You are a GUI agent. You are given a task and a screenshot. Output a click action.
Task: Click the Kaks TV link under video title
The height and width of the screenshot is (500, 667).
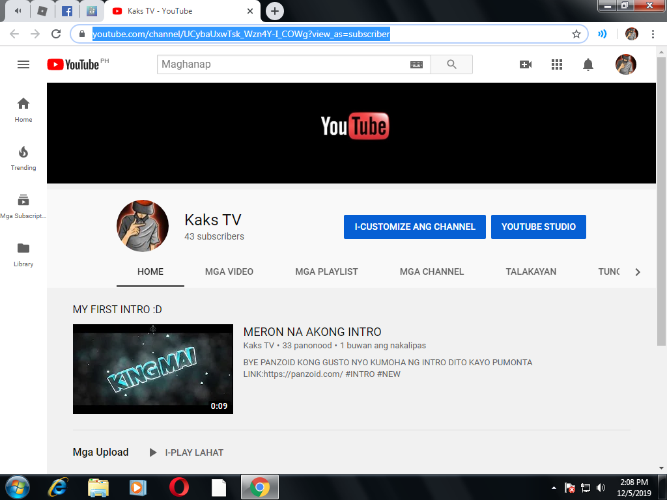tap(259, 346)
